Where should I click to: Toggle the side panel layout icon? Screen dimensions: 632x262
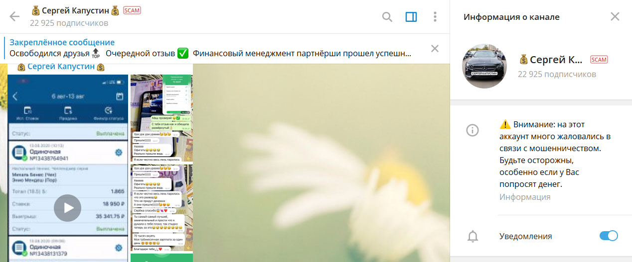tap(411, 17)
